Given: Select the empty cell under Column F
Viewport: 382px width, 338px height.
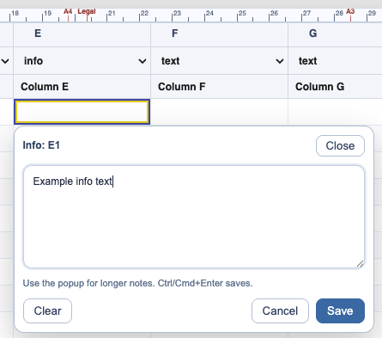Looking at the screenshot, I should coord(220,112).
